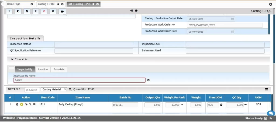Open the Tran.UOM dropdown arrow for NOS
The width and height of the screenshot is (276, 122).
pos(221,105)
